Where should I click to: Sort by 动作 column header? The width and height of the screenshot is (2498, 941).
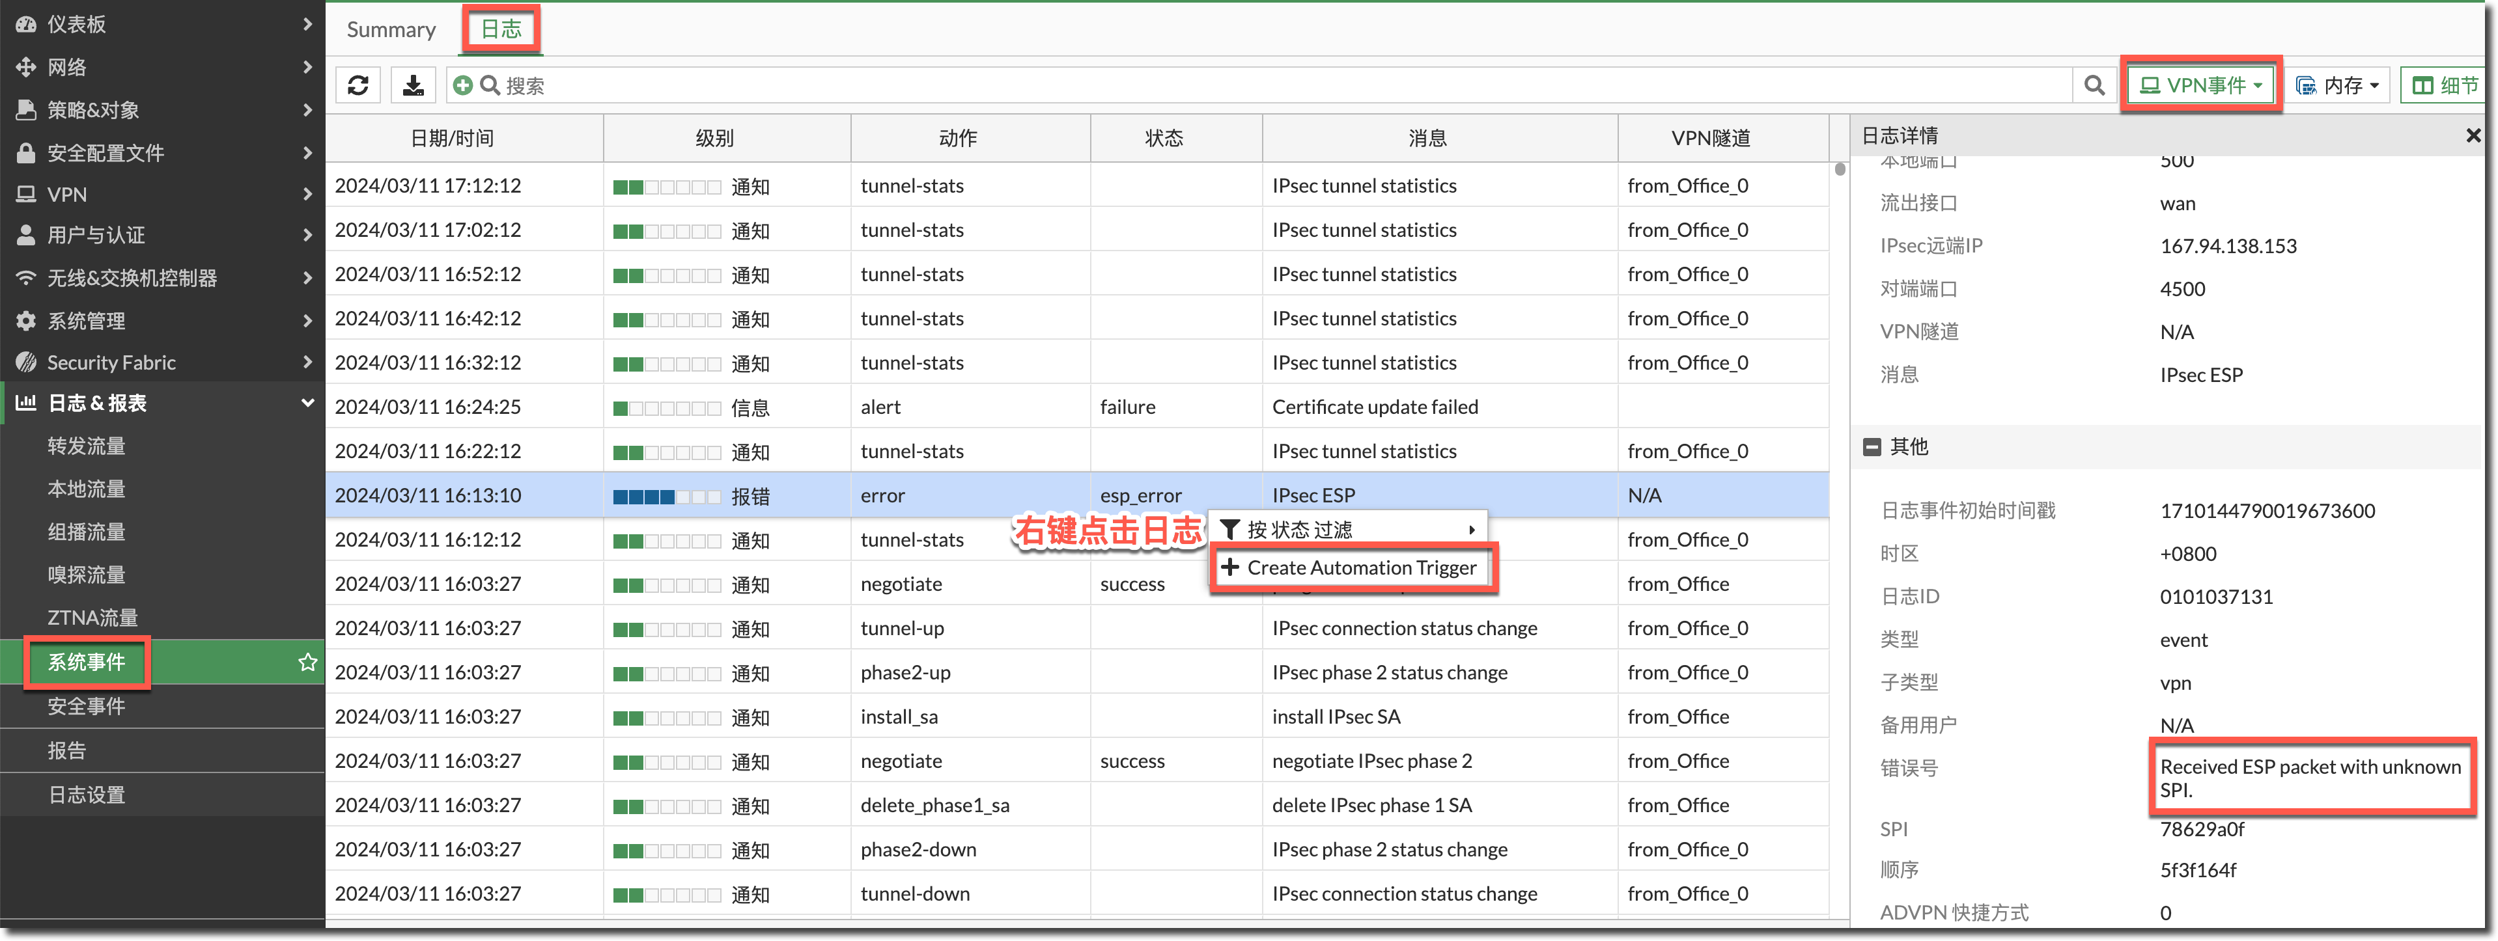971,139
